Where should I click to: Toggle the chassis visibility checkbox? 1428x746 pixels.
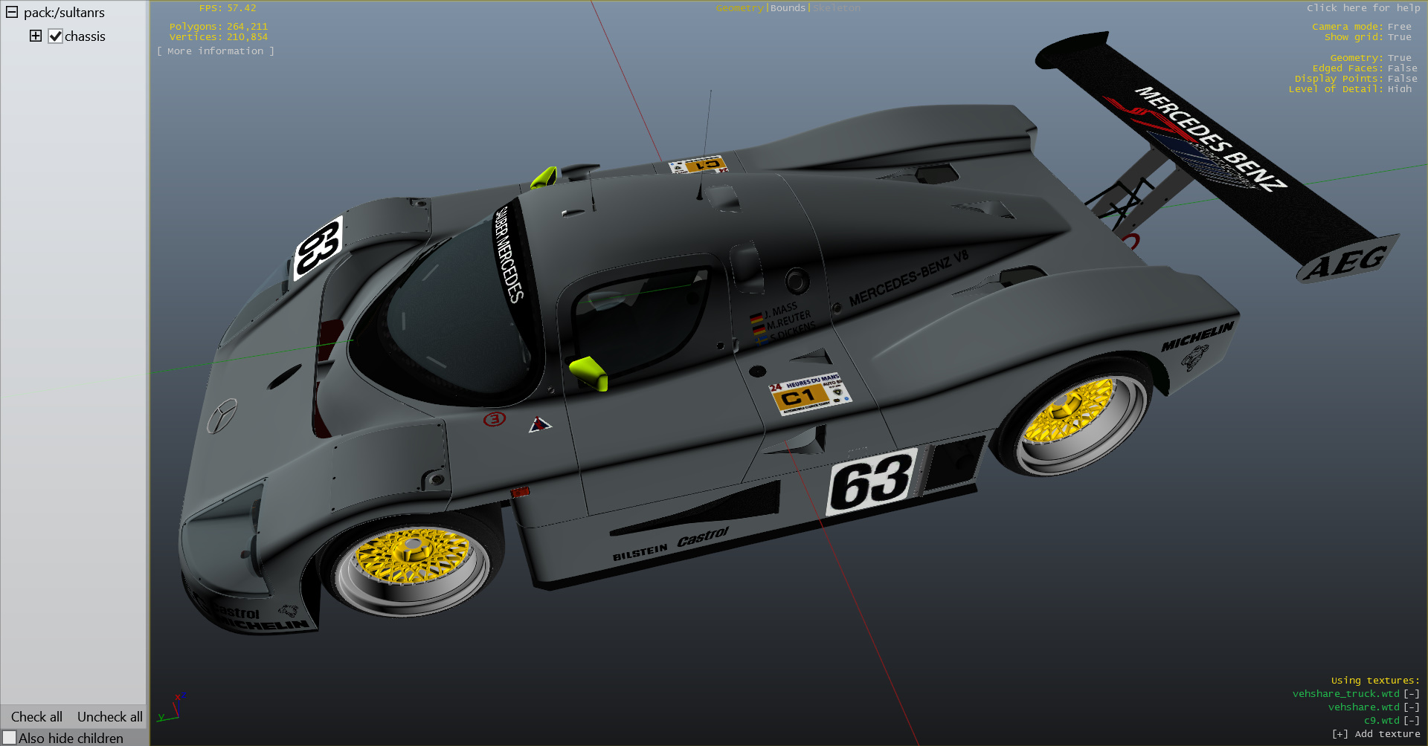coord(56,36)
